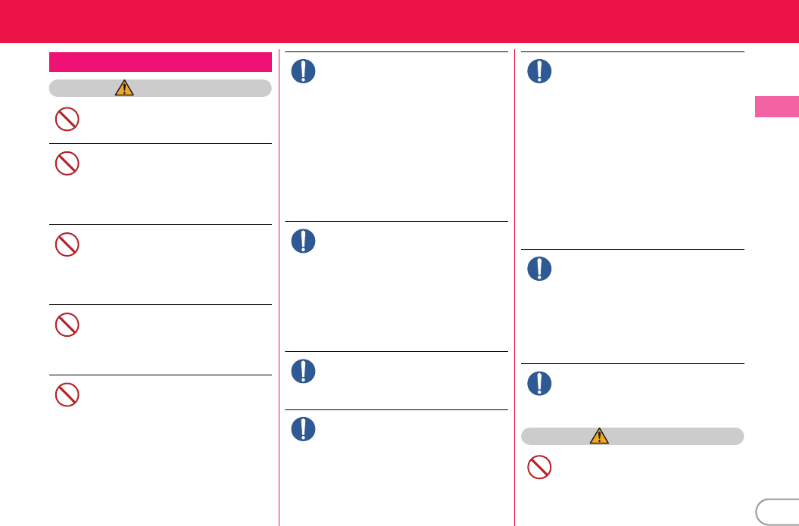This screenshot has width=799, height=526.
Task: Click the third blue exclamation icon in the middle column
Action: [x=304, y=370]
